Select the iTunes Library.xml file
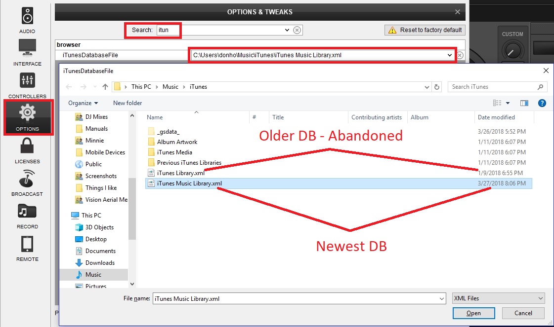This screenshot has width=554, height=327. click(x=180, y=173)
